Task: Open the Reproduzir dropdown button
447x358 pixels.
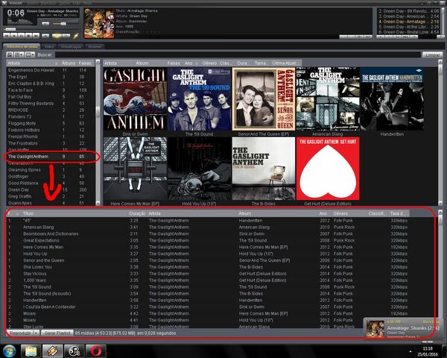Action: pyautogui.click(x=23, y=333)
